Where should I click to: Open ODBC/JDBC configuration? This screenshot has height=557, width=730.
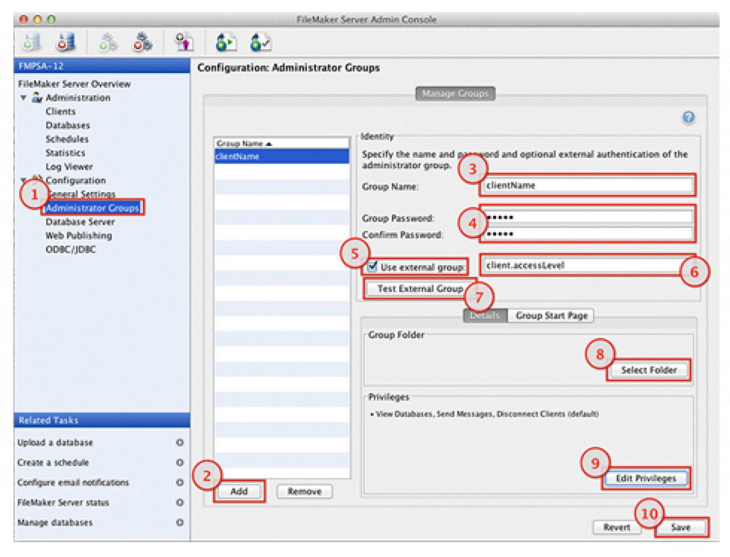pos(71,249)
